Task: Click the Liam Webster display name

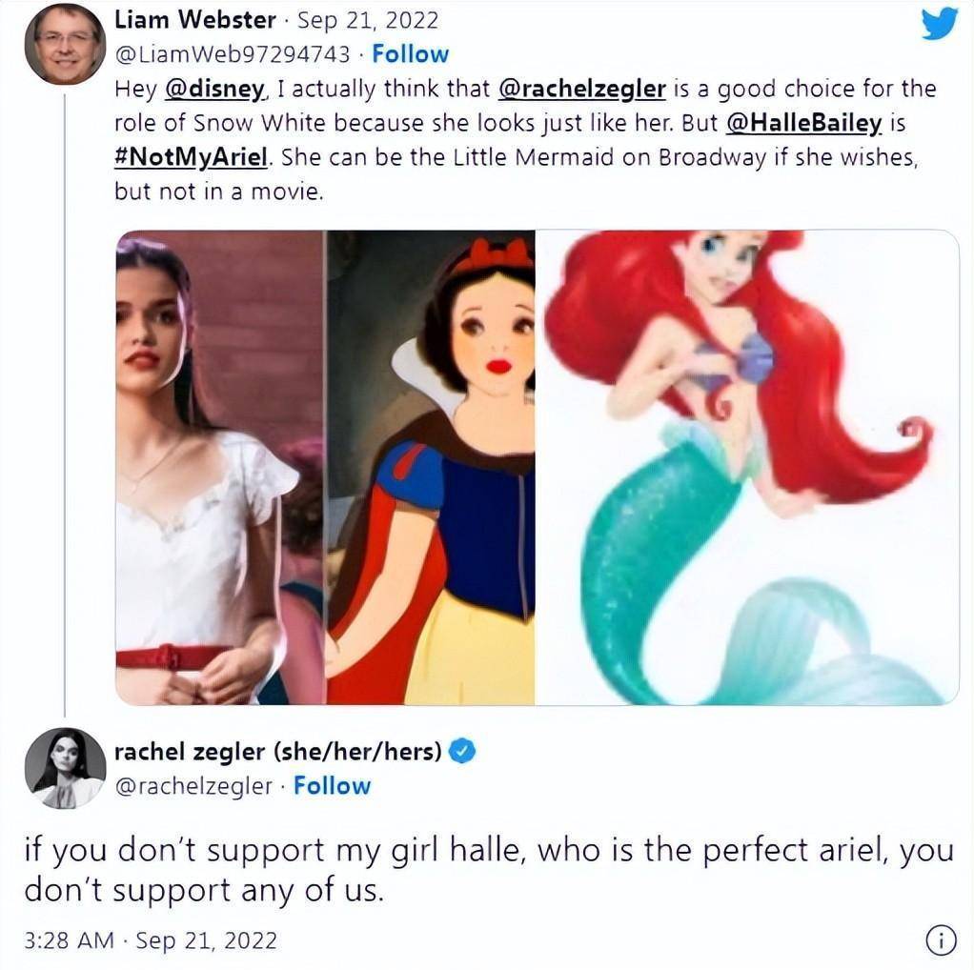Action: coord(194,19)
